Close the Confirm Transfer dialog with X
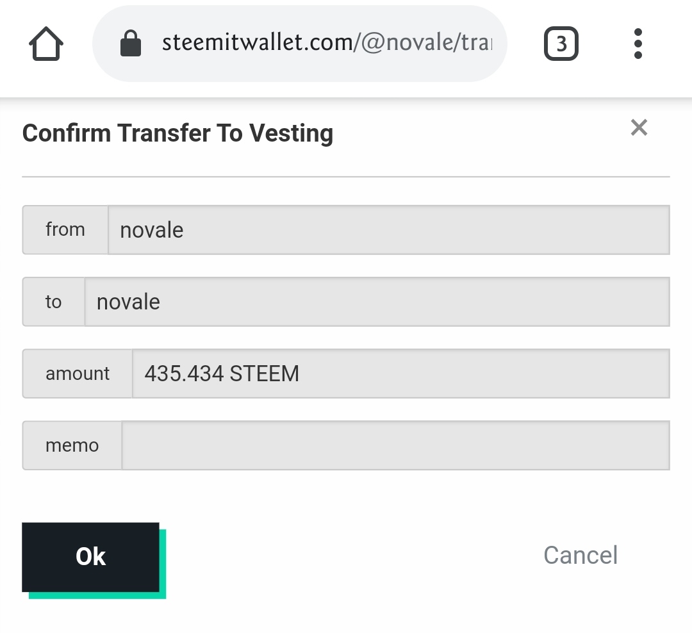Screen dimensions: 692x633 [x=639, y=127]
